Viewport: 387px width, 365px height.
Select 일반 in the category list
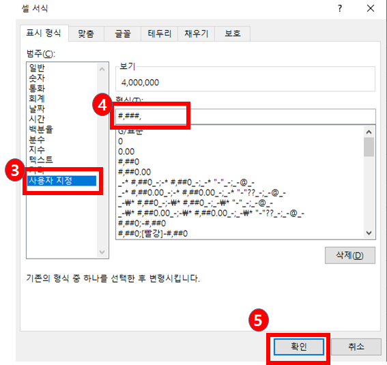tap(37, 68)
